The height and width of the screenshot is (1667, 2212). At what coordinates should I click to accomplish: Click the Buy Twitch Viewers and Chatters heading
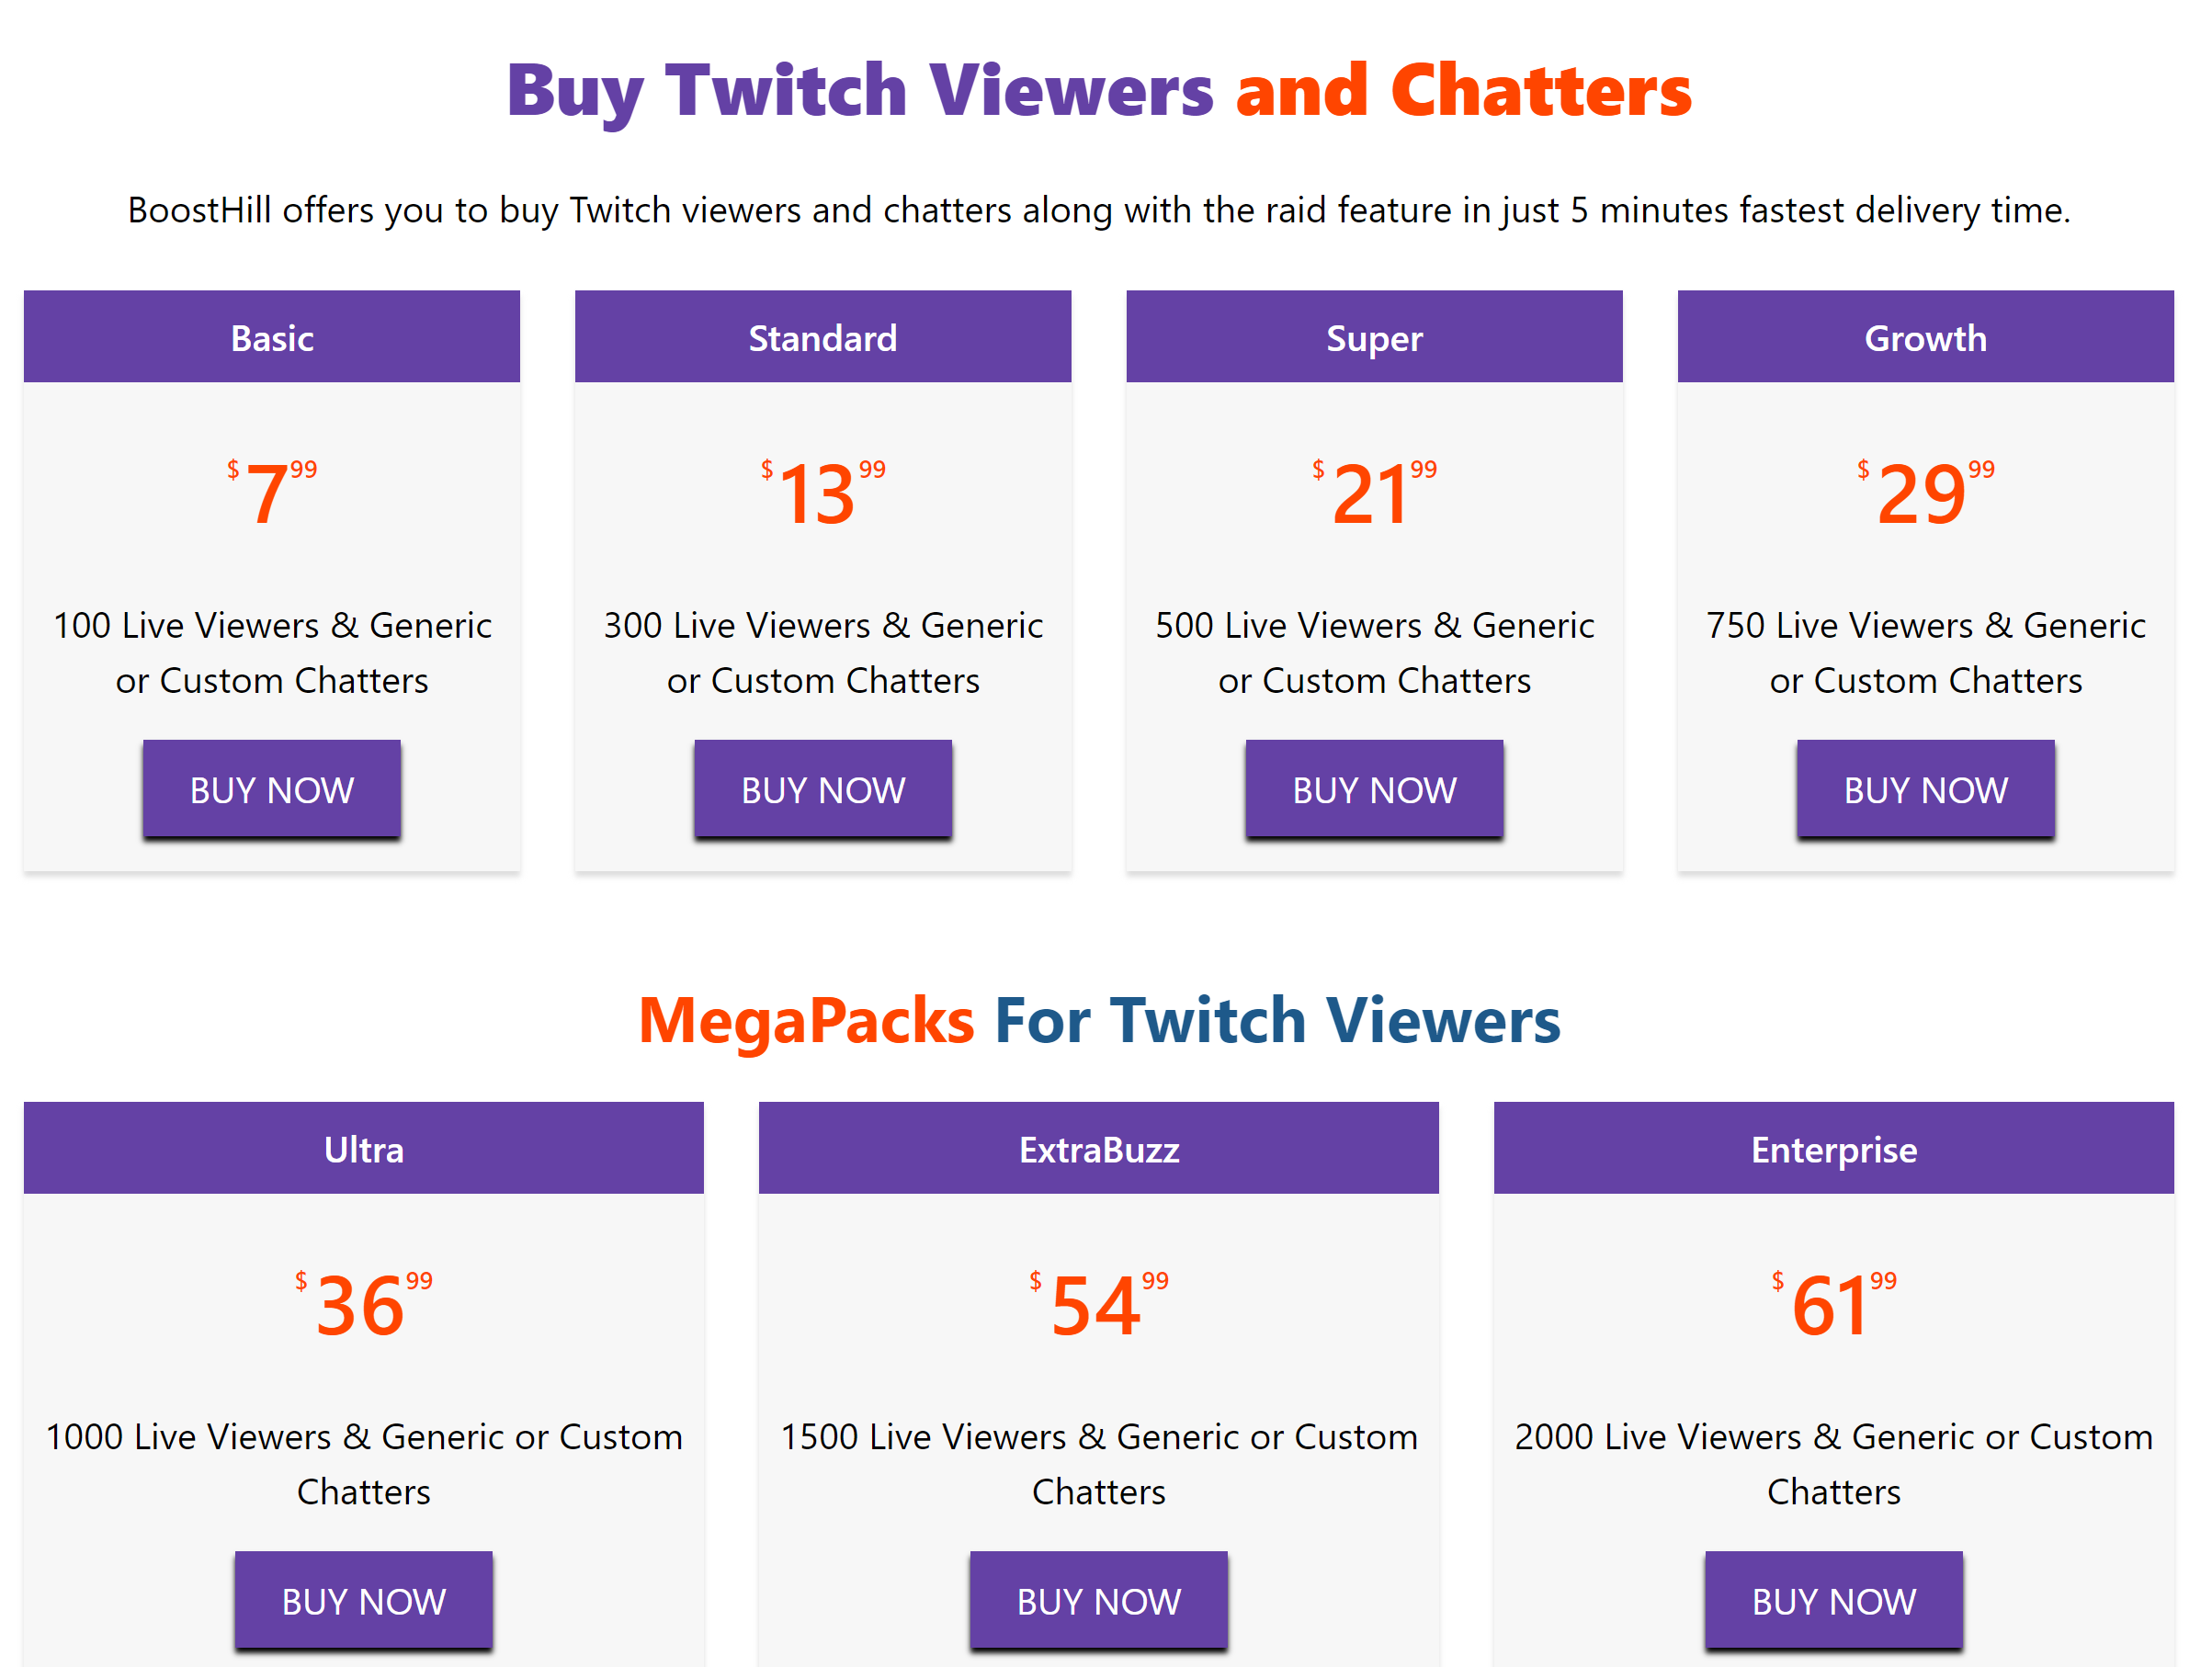coord(1099,90)
